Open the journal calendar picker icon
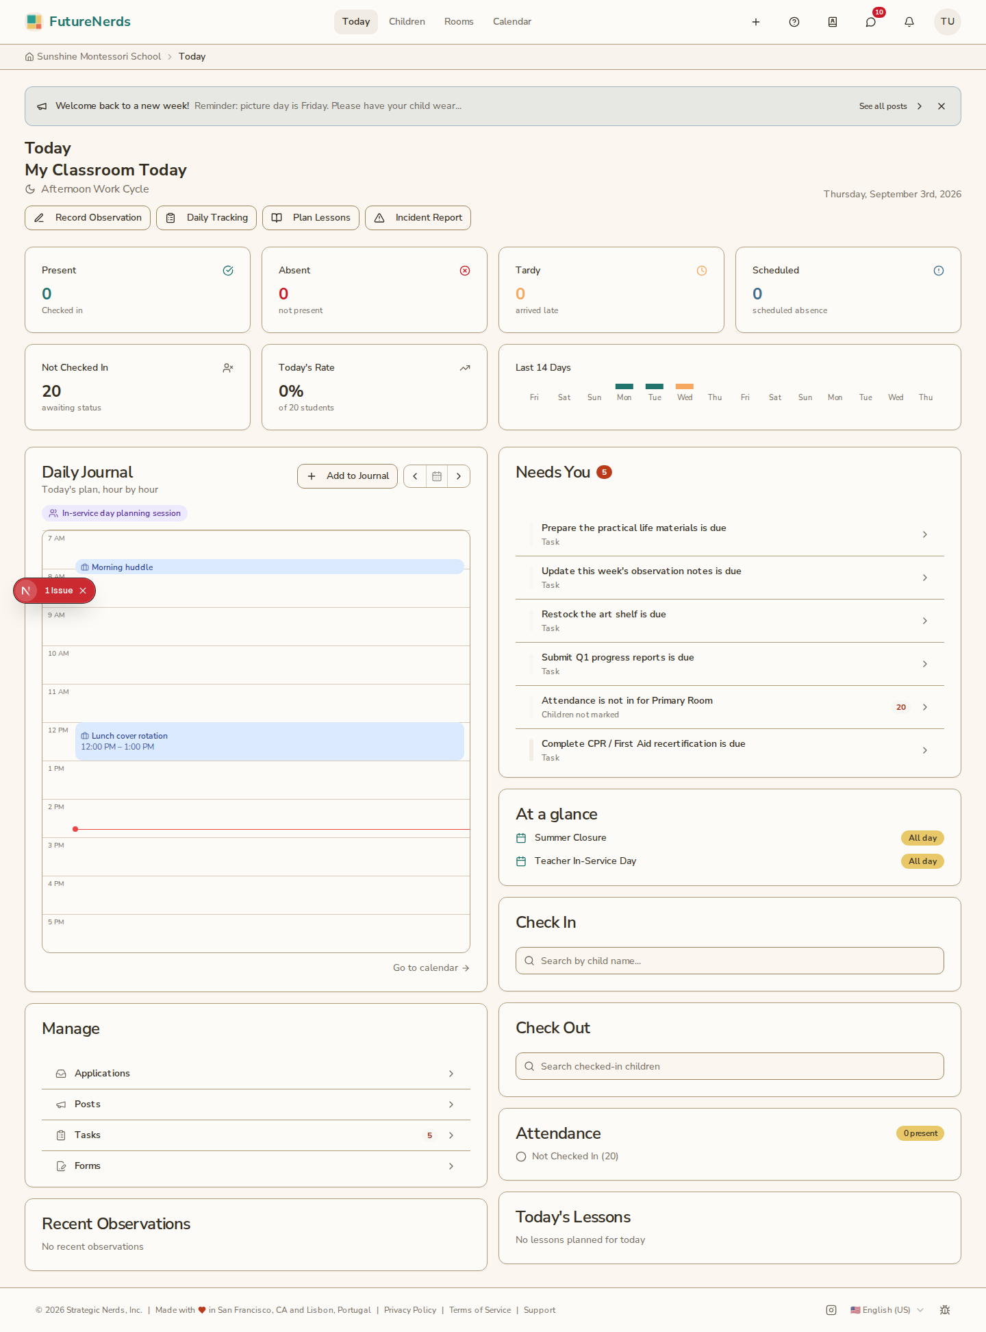Image resolution: width=986 pixels, height=1332 pixels. point(437,476)
